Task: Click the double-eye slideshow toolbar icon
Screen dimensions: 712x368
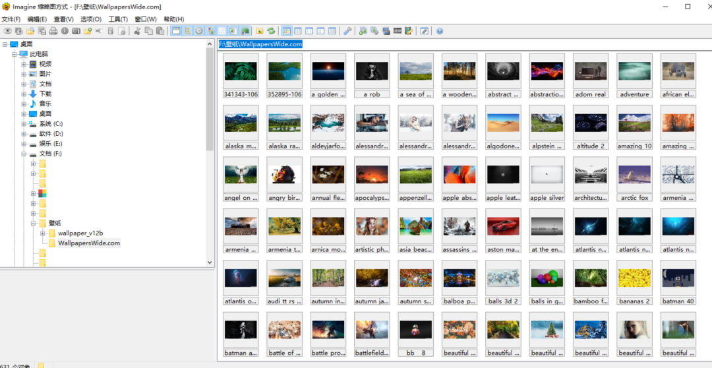Action: pyautogui.click(x=18, y=31)
